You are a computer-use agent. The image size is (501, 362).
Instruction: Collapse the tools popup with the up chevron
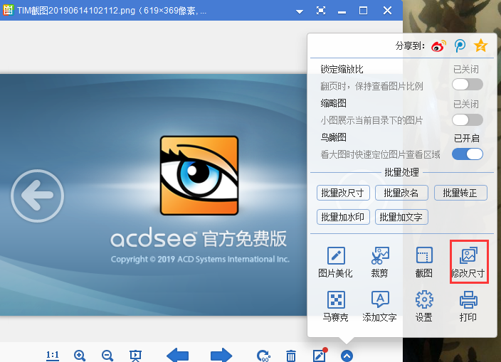click(347, 356)
